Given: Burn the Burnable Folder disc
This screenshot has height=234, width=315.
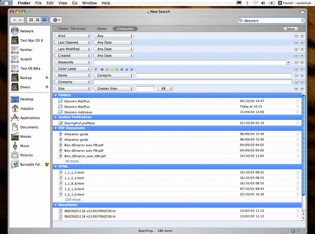Looking at the screenshot, I should click(x=47, y=164).
